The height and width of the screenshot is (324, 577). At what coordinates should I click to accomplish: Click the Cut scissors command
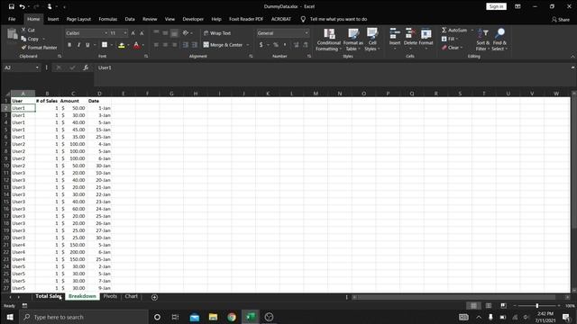28,30
